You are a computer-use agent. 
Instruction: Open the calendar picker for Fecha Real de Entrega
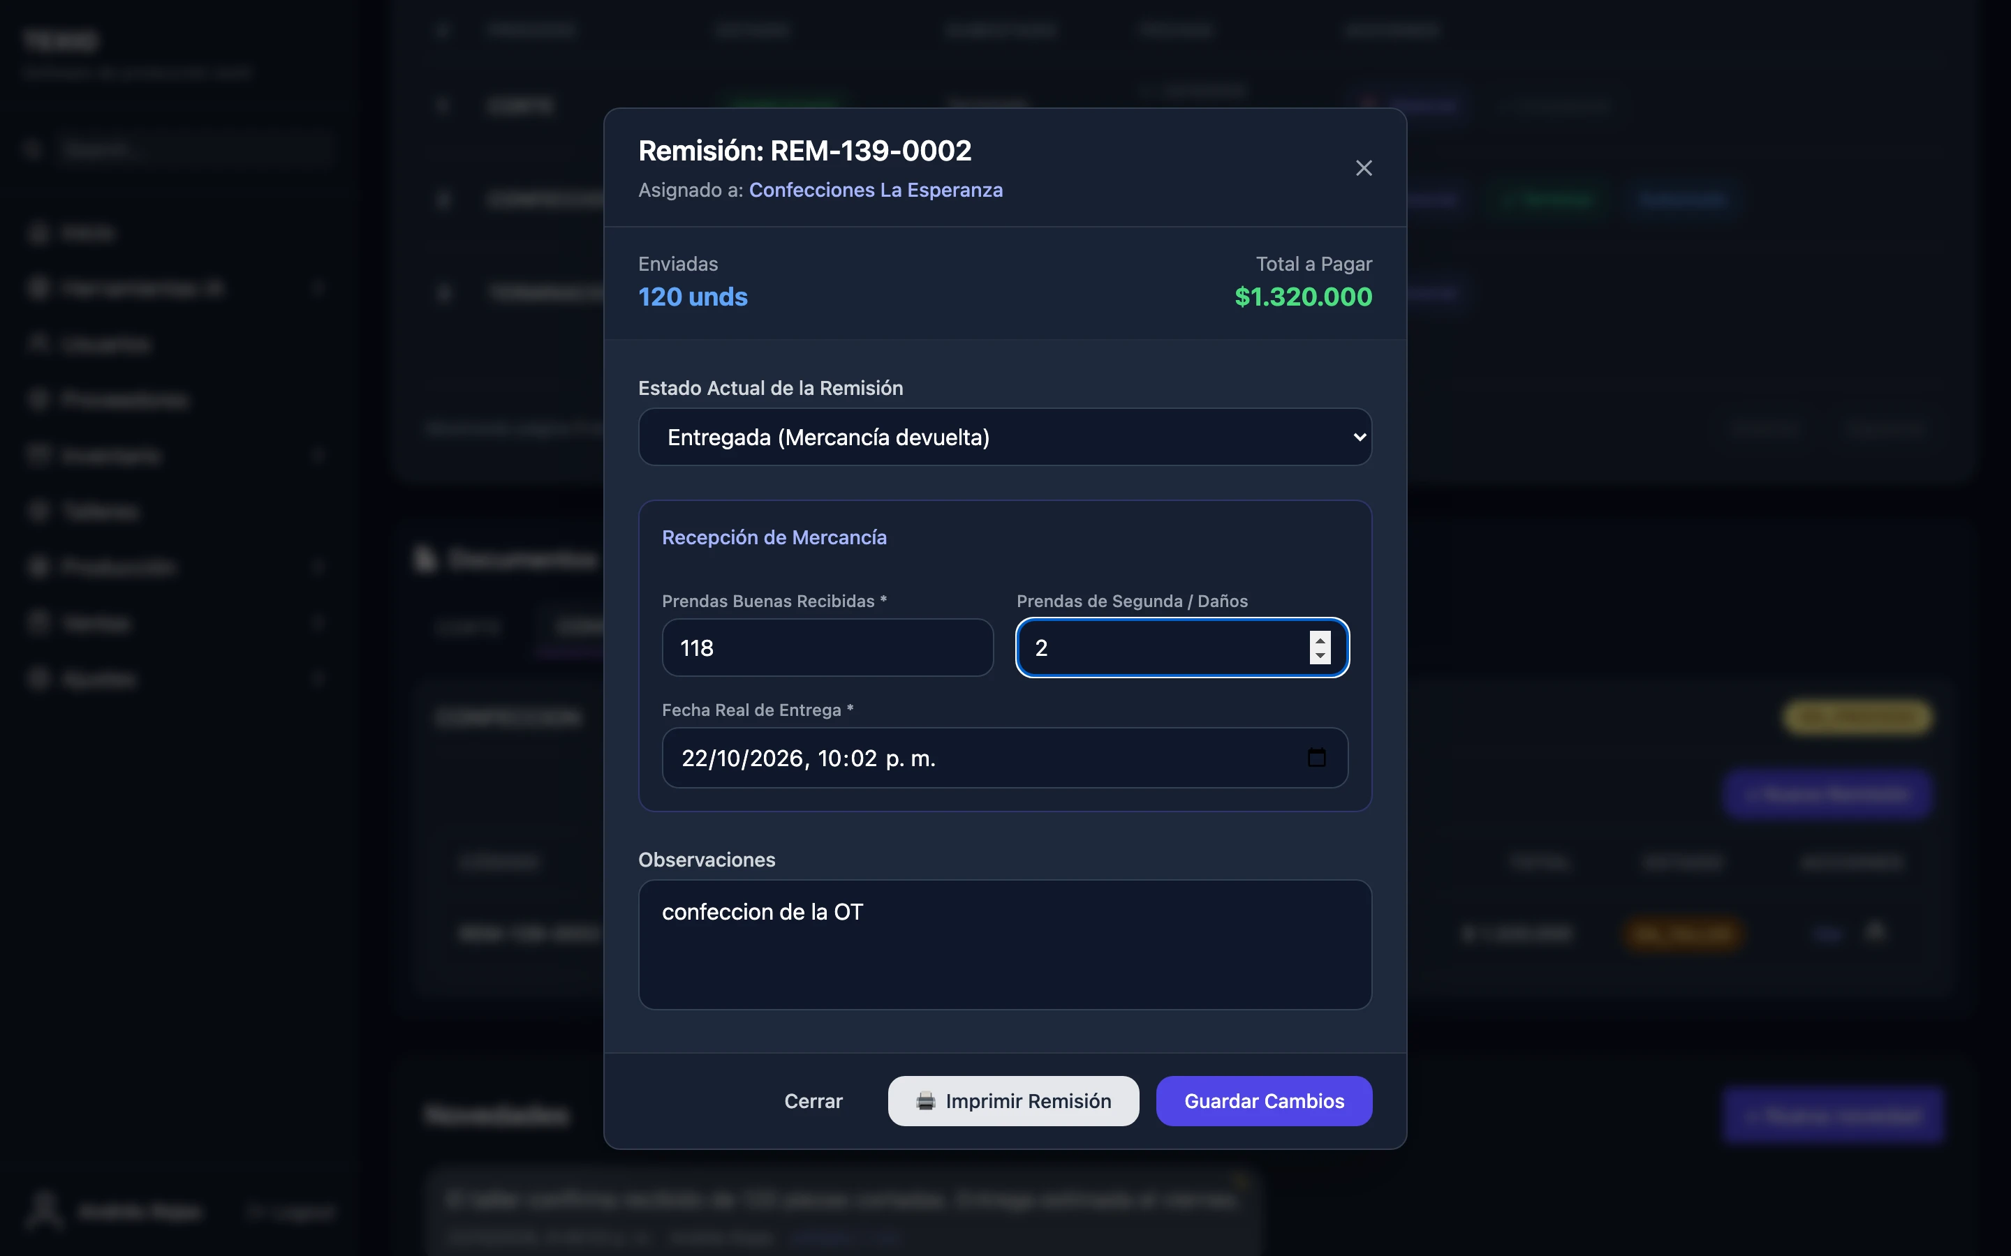click(1316, 758)
